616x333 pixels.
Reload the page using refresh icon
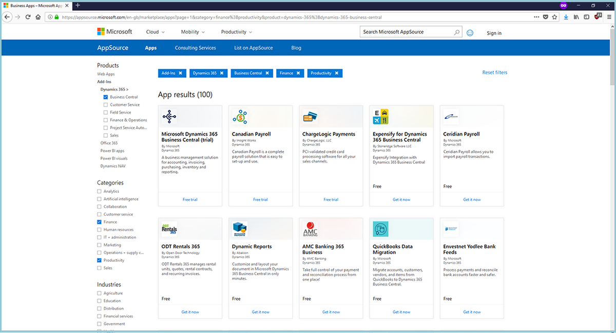[x=28, y=17]
